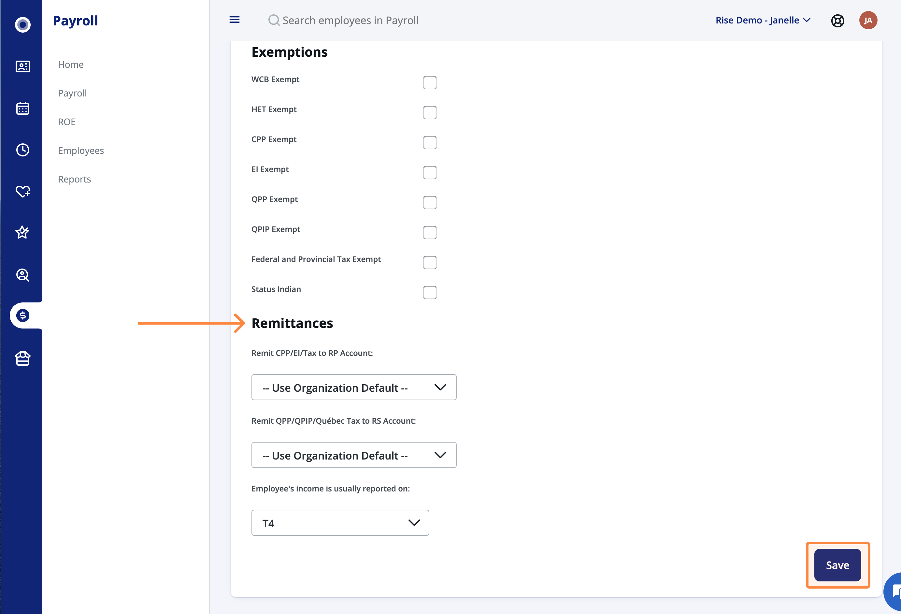Viewport: 901px width, 614px height.
Task: Open the lifebuoy help icon
Action: coord(838,21)
